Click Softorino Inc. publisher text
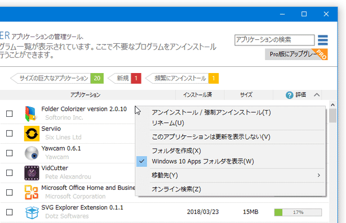Screen dimensions: 346x223 click(x=64, y=117)
